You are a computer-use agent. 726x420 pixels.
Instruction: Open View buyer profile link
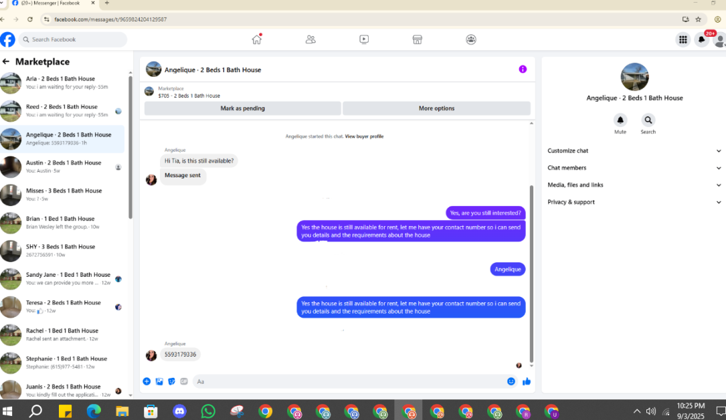tap(364, 136)
